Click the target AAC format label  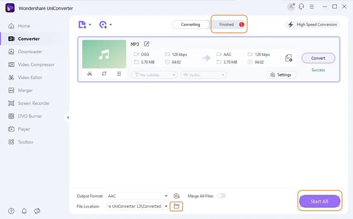[228, 54]
